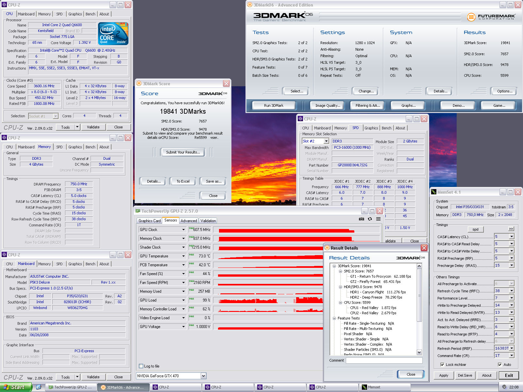This screenshot has height=392, width=523.
Task: Click the Internet Explorer quick launch icon
Action: (39, 387)
